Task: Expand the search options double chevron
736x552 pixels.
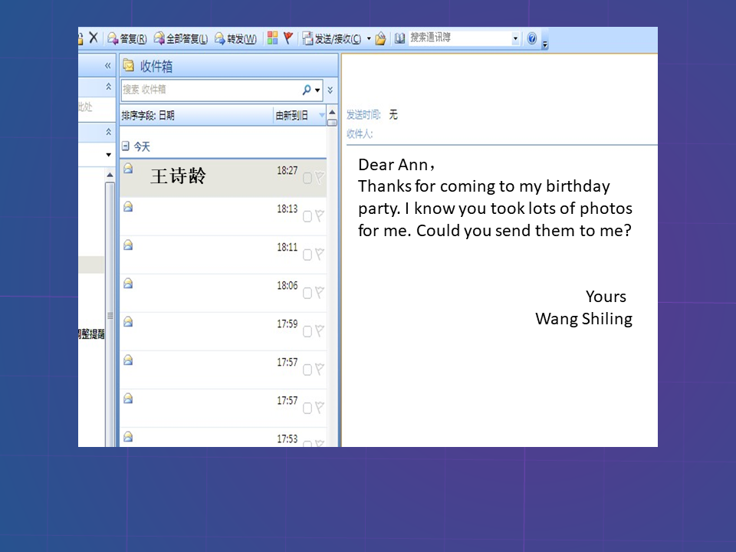Action: 330,90
